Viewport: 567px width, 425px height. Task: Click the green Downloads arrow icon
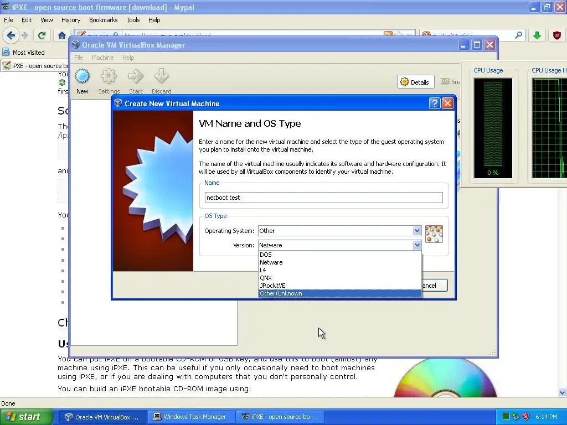pos(537,35)
